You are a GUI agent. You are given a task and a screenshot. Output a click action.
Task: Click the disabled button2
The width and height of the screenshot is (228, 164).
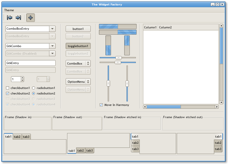pos(78,36)
